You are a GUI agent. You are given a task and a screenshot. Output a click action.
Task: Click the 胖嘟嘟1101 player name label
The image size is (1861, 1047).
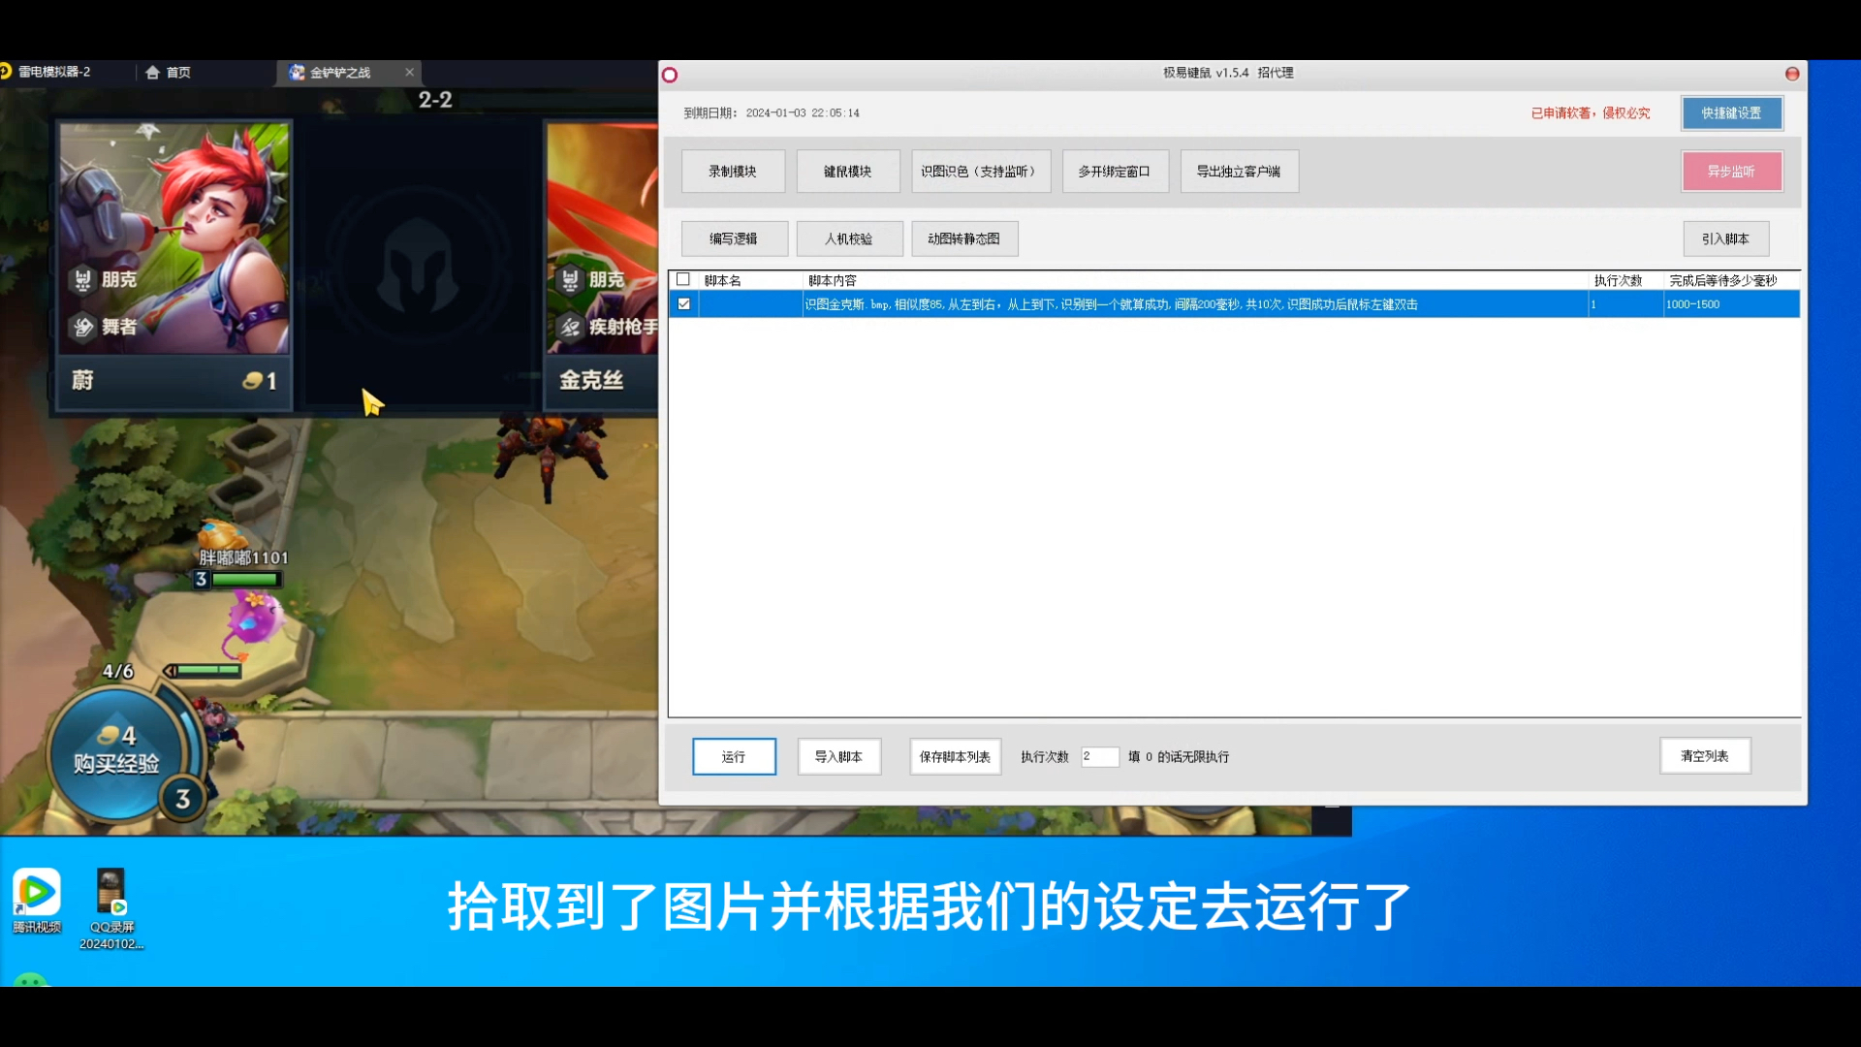pos(244,557)
